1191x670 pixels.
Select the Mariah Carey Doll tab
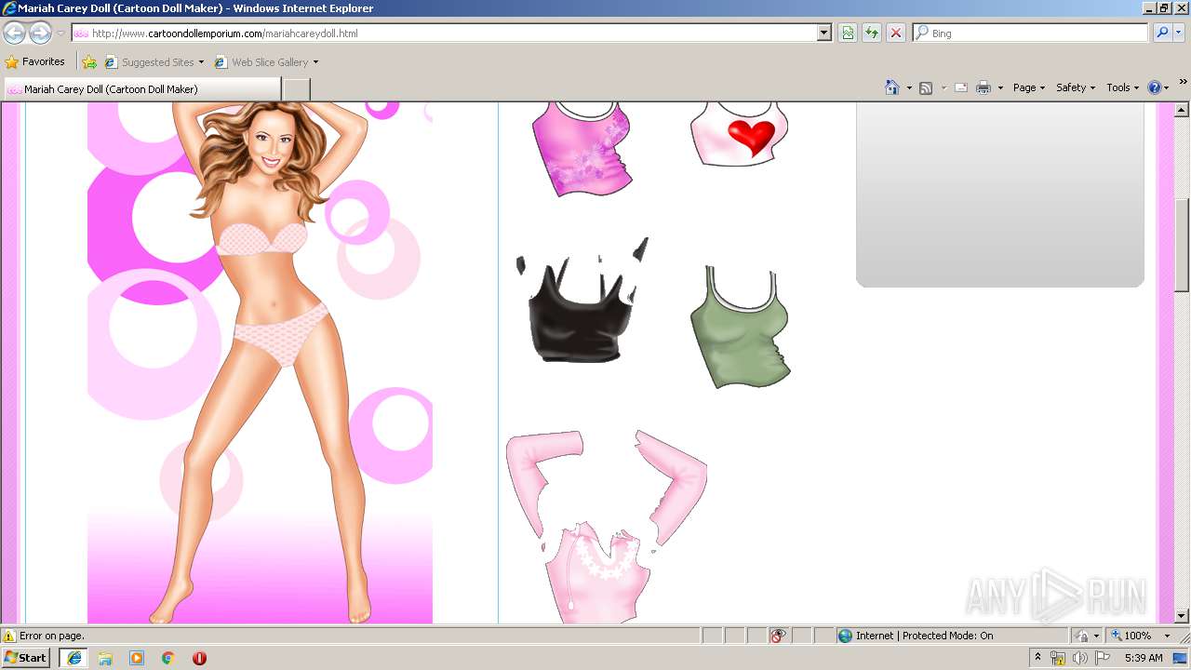point(142,89)
